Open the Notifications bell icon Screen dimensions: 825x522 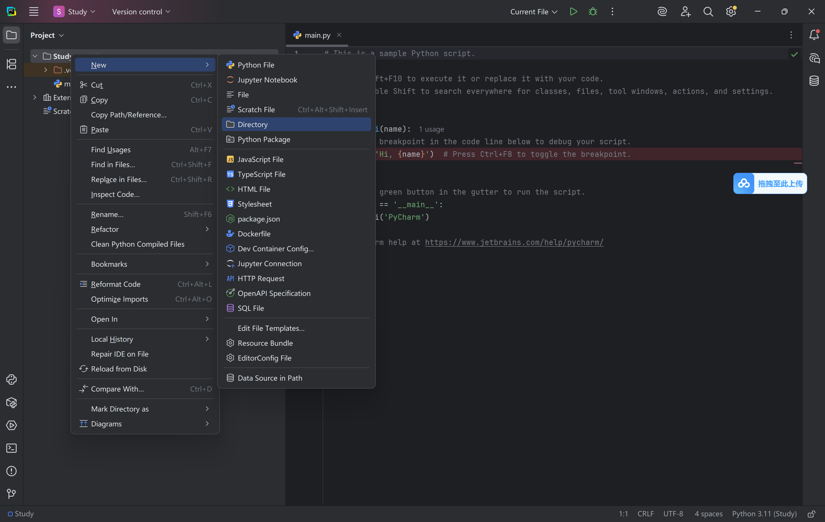coord(814,35)
